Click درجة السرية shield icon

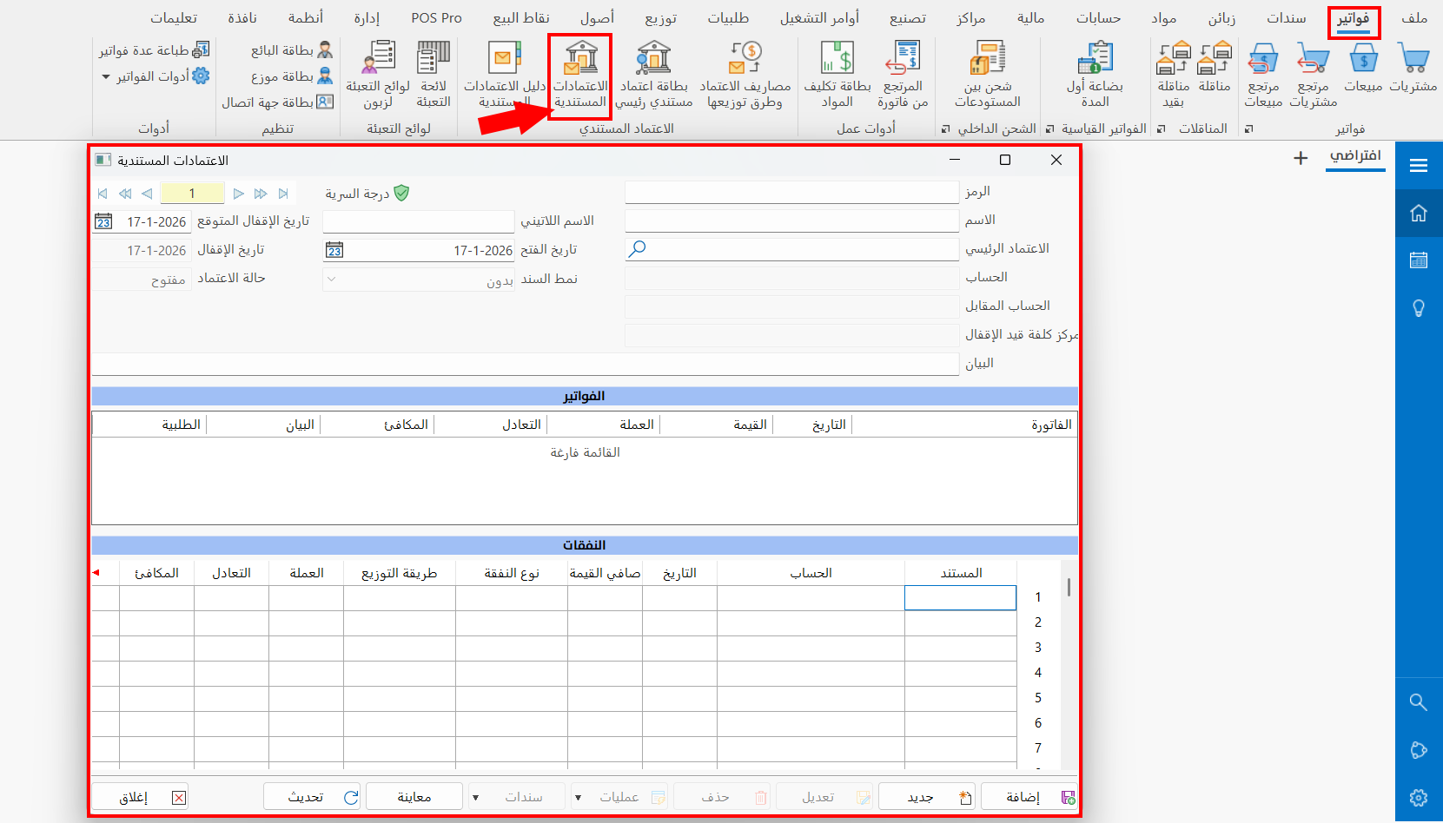click(401, 193)
